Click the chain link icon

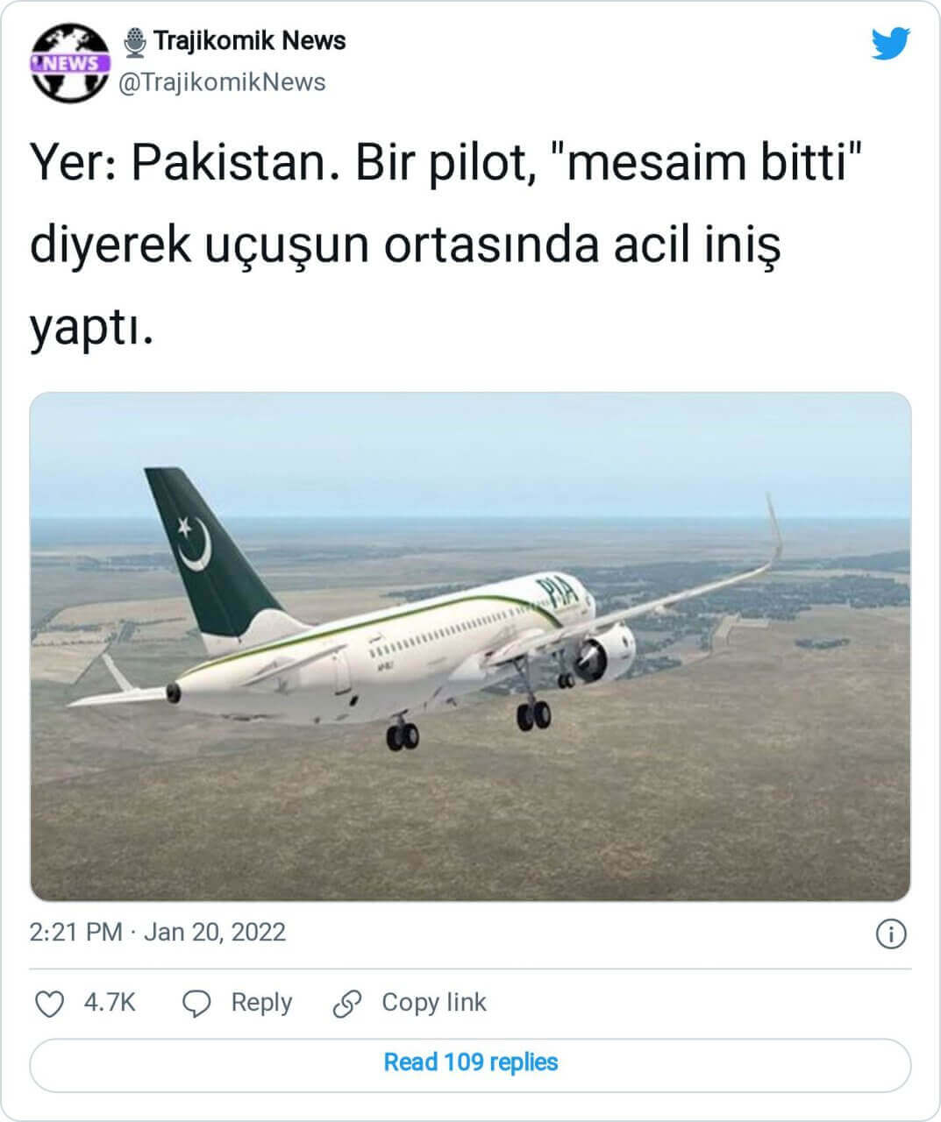coord(348,1004)
